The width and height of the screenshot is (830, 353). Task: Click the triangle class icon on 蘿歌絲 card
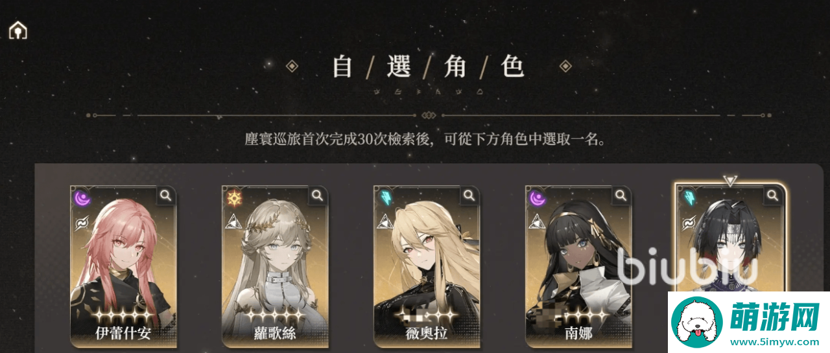232,222
